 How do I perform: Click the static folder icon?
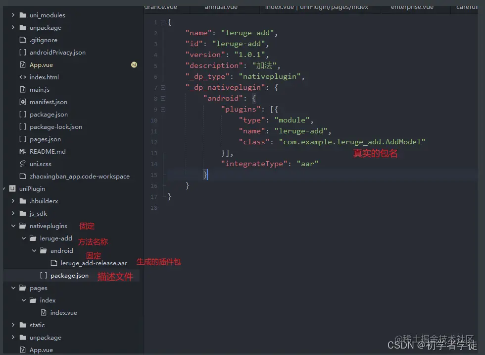point(23,325)
